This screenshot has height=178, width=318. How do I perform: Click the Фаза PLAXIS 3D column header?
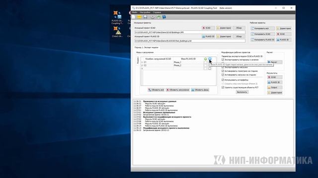[188, 59]
